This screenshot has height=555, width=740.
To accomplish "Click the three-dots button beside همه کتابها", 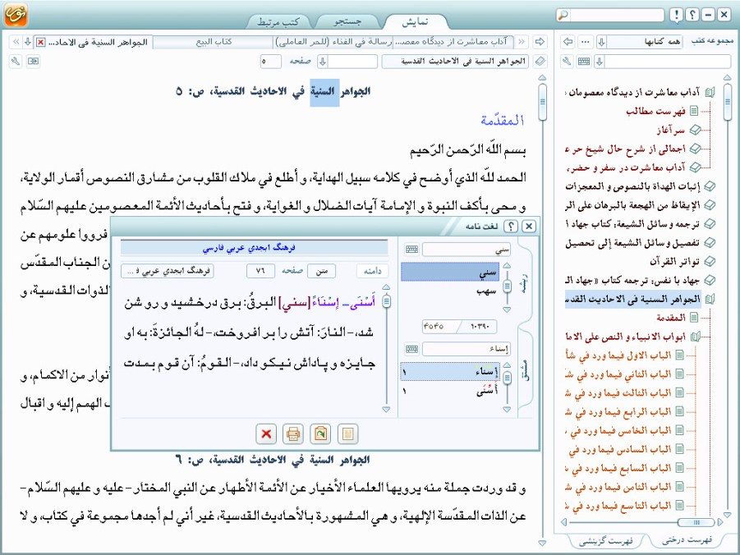I will pos(586,42).
